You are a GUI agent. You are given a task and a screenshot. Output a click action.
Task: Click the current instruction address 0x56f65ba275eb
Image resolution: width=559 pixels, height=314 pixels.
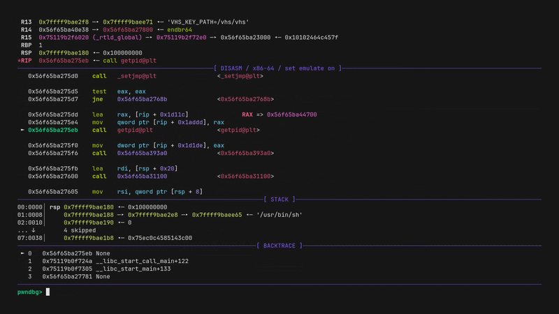[53, 130]
